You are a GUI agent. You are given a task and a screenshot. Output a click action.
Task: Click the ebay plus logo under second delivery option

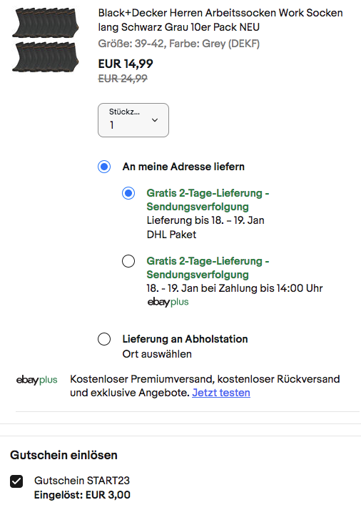tap(168, 302)
